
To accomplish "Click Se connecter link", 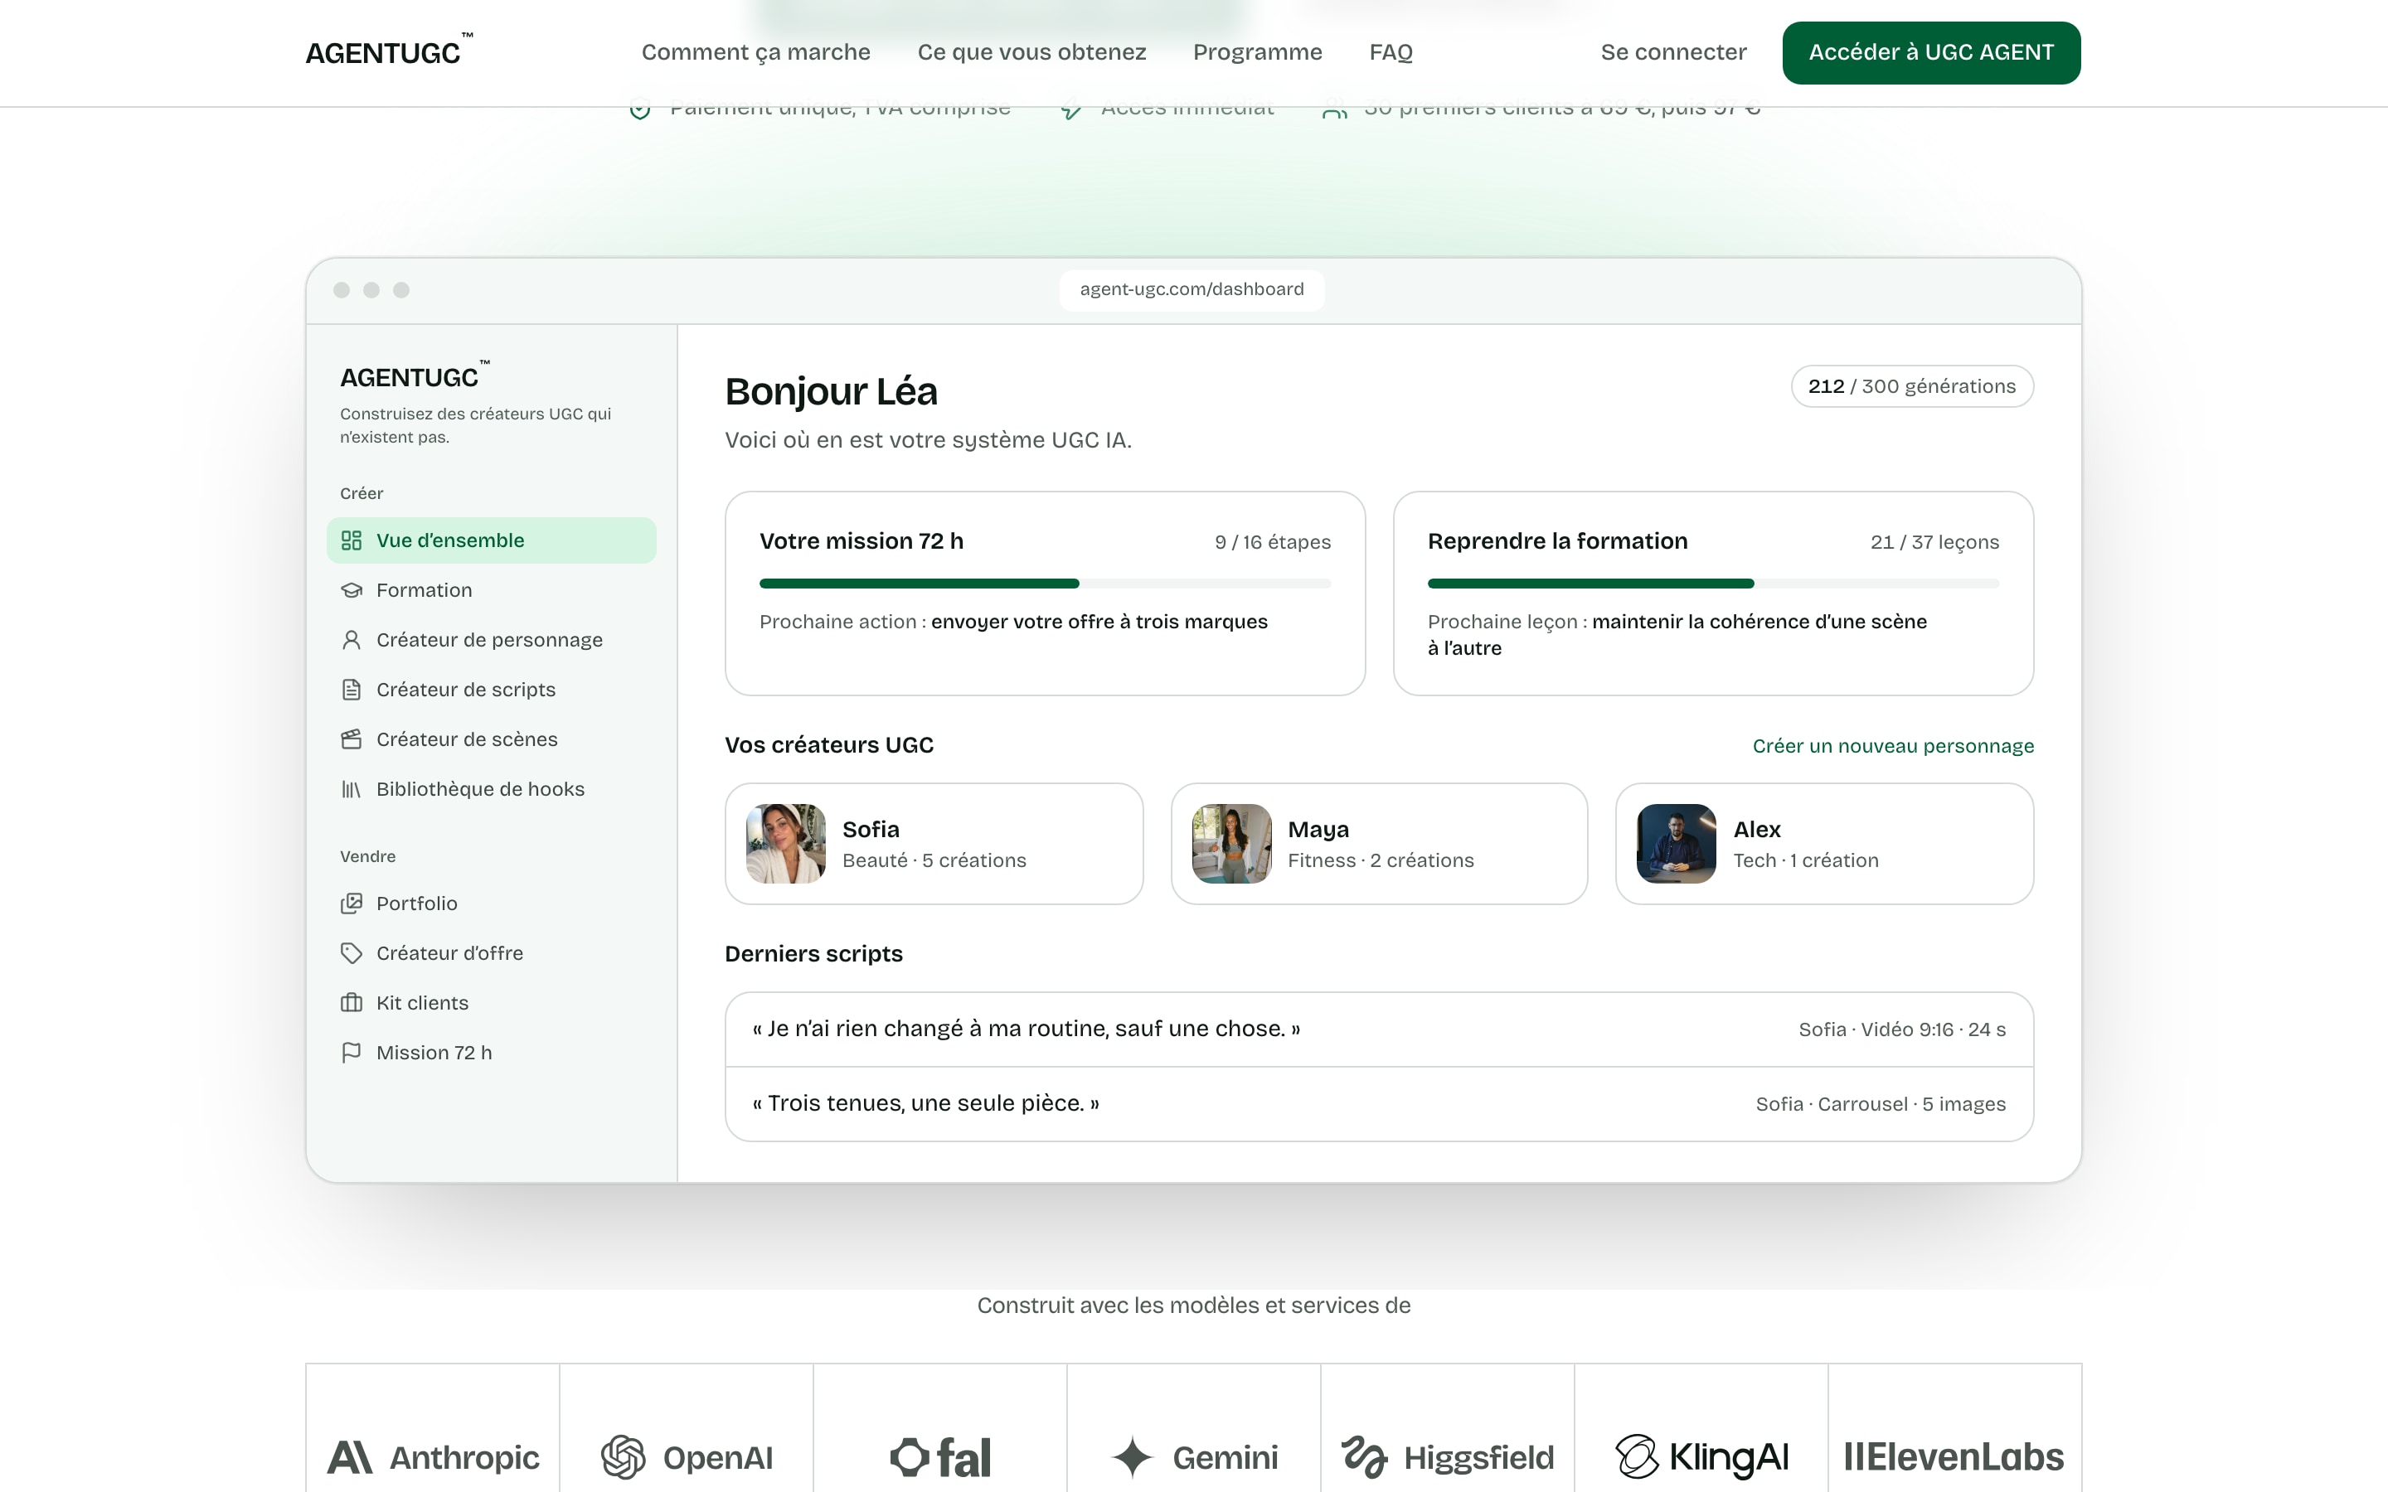I will point(1673,52).
